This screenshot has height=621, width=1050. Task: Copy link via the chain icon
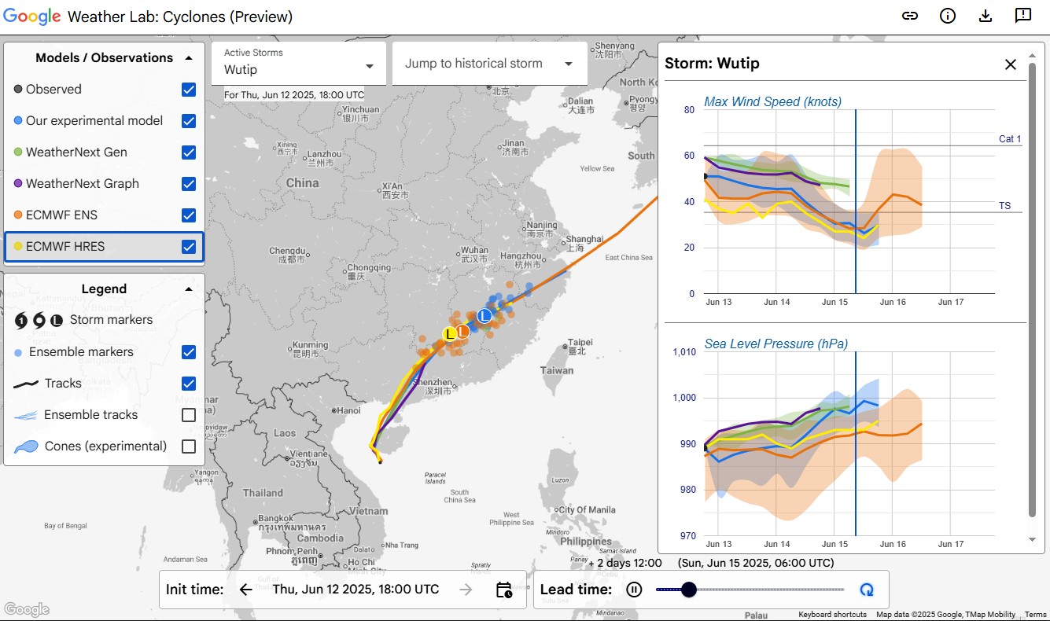(910, 16)
